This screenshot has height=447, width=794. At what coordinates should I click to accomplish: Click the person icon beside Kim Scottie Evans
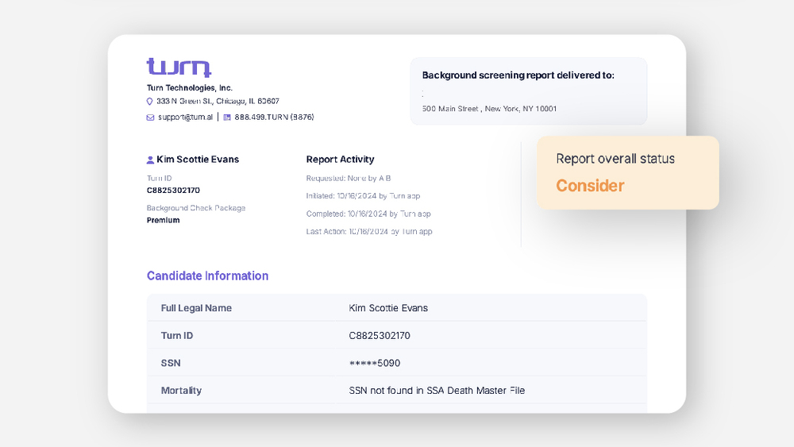150,160
